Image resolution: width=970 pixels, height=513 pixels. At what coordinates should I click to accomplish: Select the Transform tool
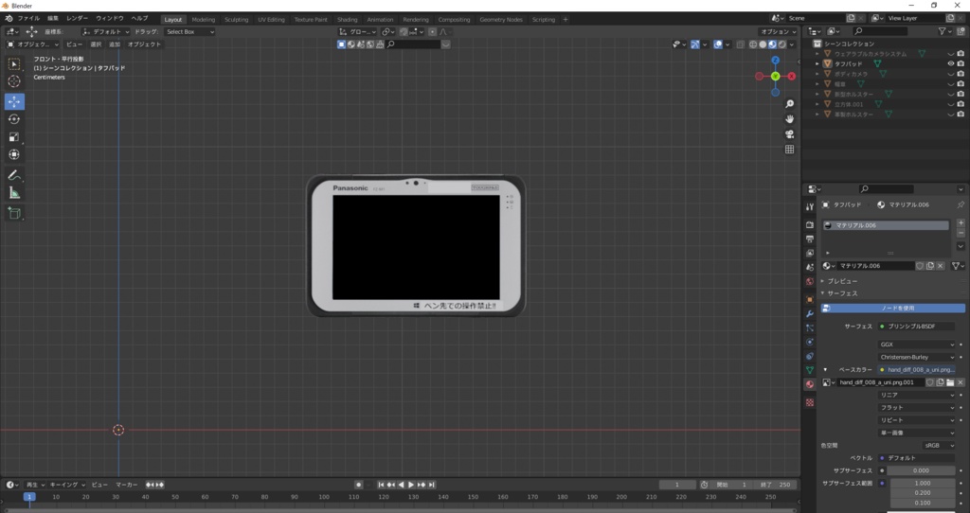coord(14,154)
